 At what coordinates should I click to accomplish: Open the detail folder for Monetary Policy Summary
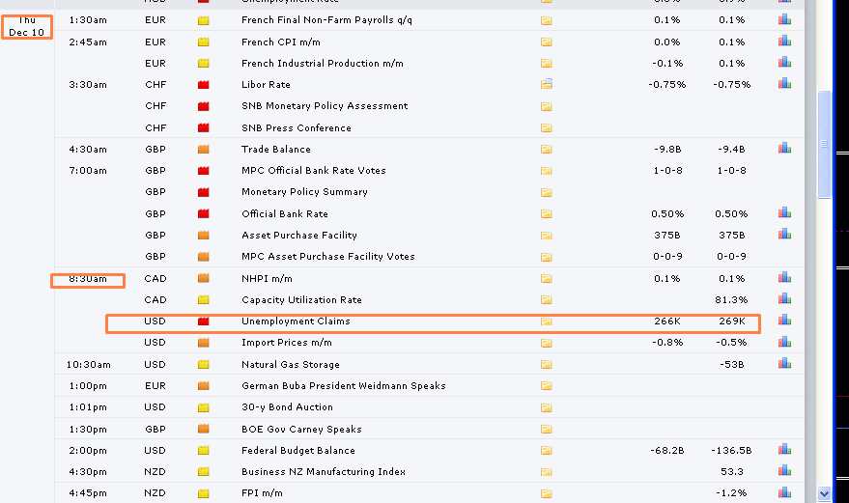(x=547, y=192)
